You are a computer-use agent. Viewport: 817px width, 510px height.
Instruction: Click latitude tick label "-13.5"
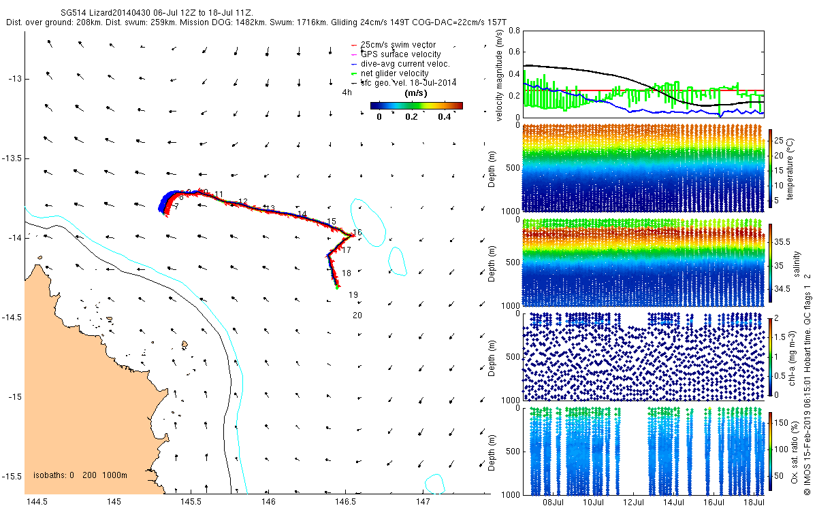tap(12, 158)
